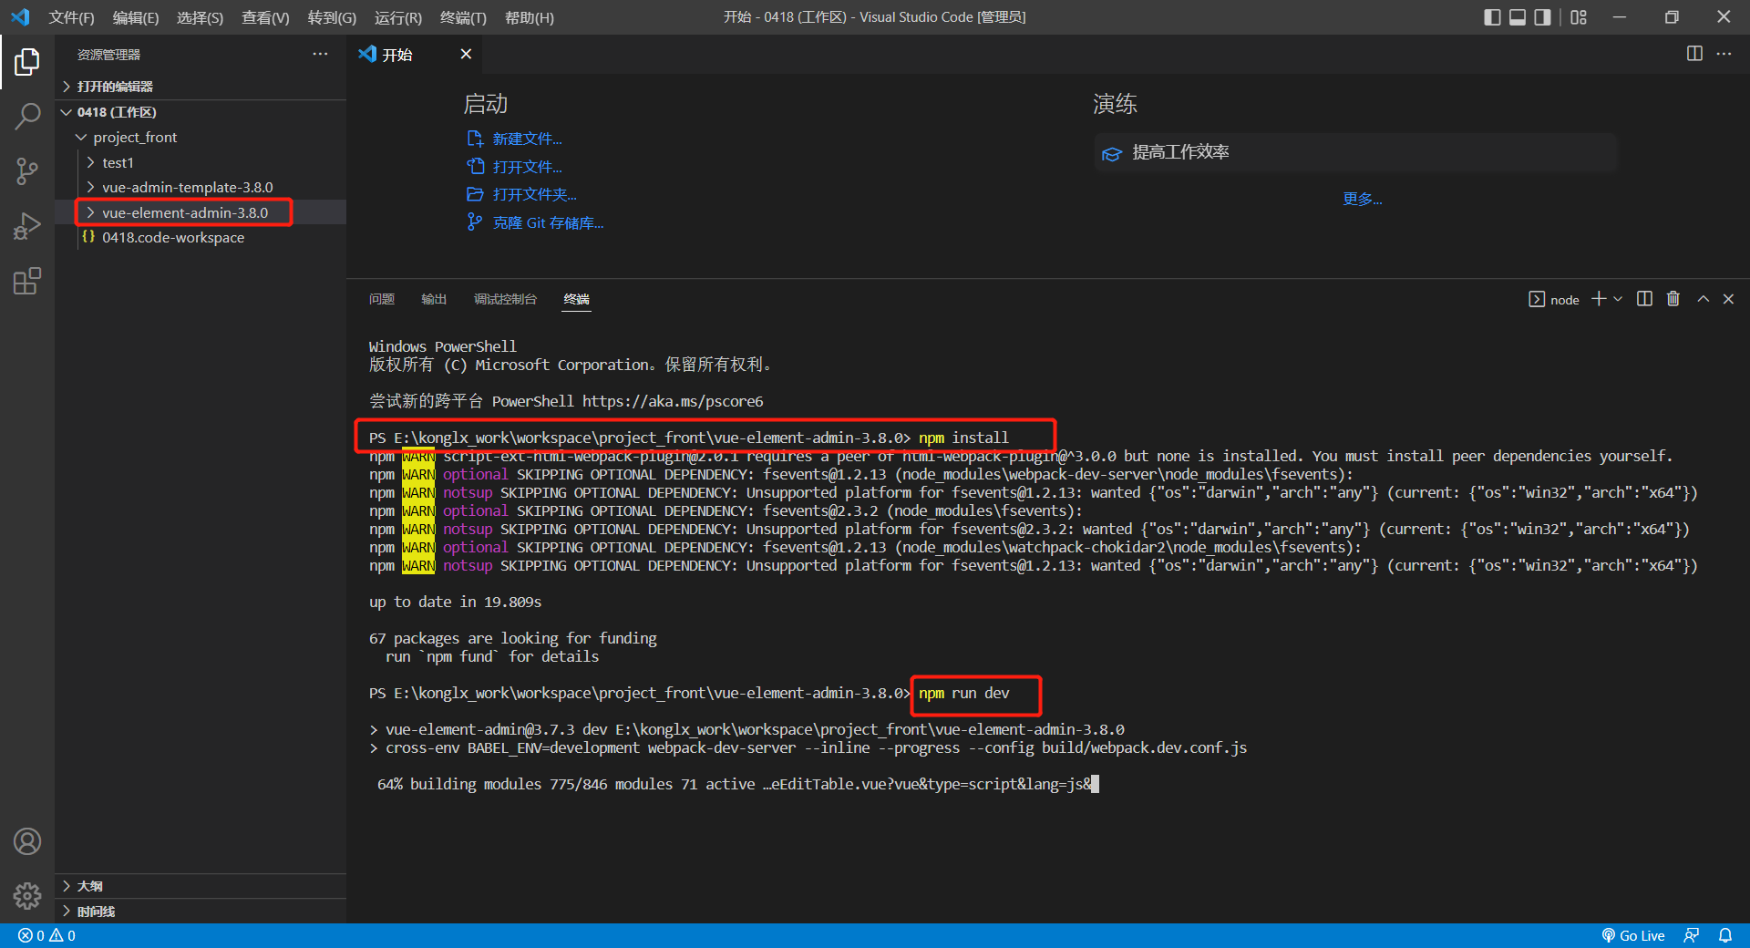Open the new terminal launch profile dropdown
1750x948 pixels.
click(1618, 299)
